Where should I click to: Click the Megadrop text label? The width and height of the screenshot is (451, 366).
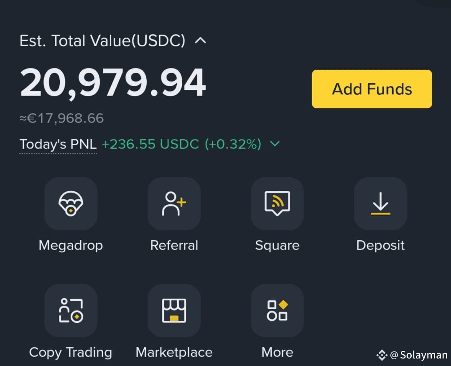point(71,246)
